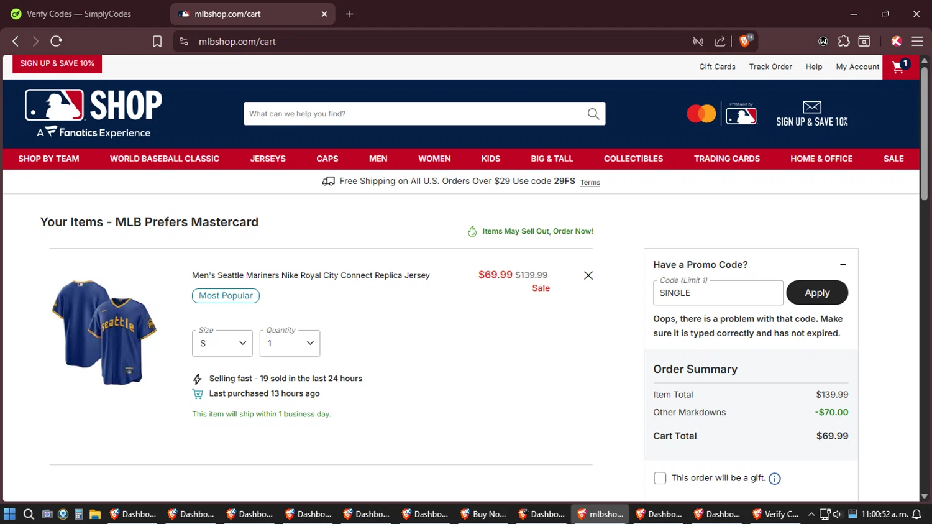Open Trading Cards menu item

[727, 159]
